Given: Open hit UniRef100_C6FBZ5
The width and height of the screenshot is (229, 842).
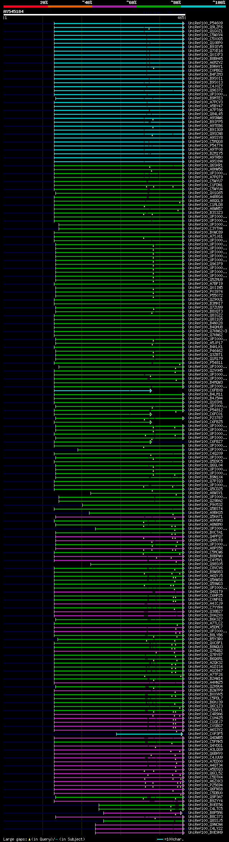Looking at the screenshot, I should click(205, 422).
